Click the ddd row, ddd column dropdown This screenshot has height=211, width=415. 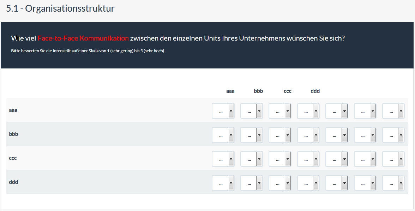pos(308,183)
